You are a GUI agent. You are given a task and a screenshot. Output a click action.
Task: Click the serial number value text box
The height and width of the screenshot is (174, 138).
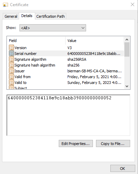(68, 115)
